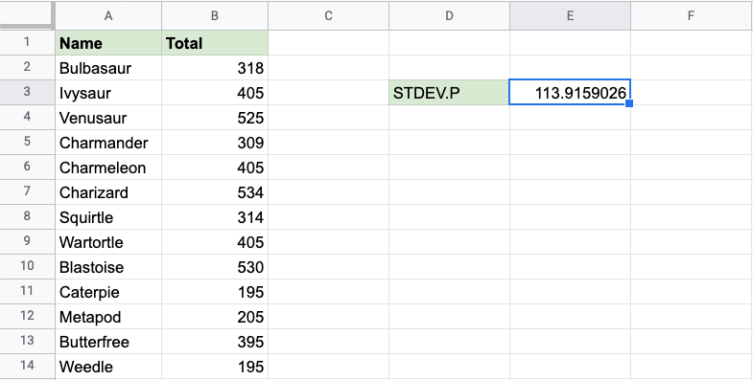Click the blue fill handle on cell E3

629,103
